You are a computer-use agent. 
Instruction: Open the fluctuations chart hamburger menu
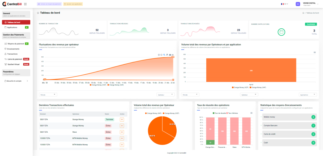coord(173,55)
